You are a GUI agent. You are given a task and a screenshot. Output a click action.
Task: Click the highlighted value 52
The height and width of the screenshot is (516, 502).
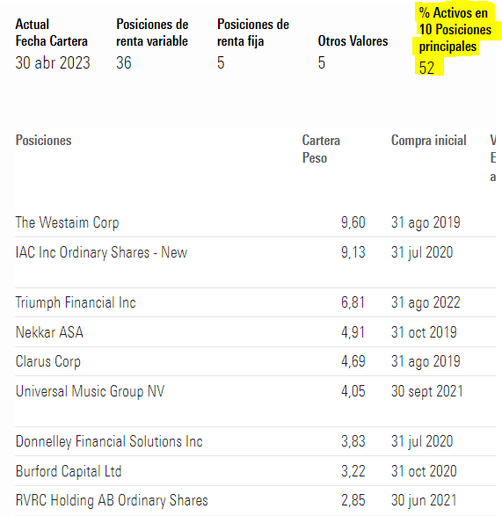(x=426, y=68)
